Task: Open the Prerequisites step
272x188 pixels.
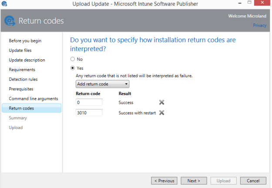Action: (21, 89)
